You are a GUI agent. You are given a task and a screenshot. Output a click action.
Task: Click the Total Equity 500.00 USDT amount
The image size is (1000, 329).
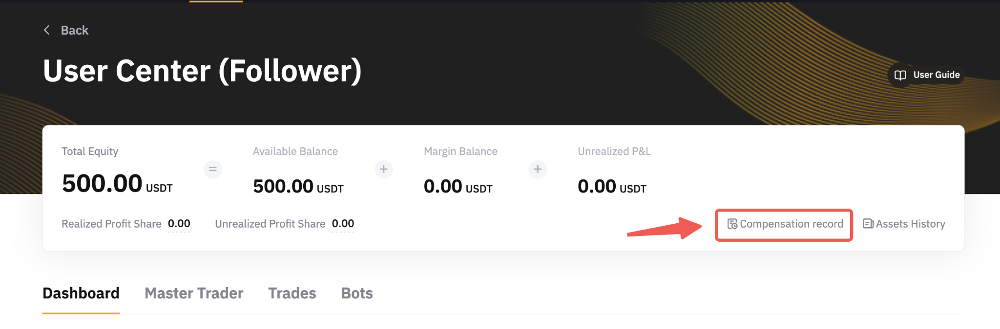117,184
